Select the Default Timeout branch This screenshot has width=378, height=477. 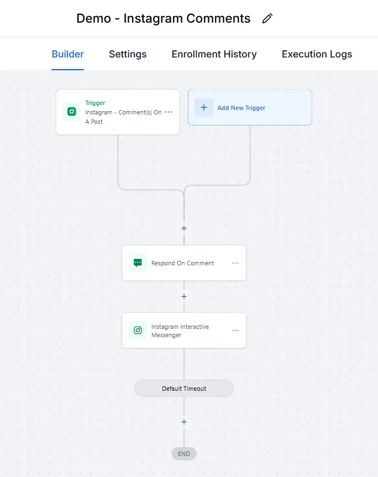[x=184, y=389]
